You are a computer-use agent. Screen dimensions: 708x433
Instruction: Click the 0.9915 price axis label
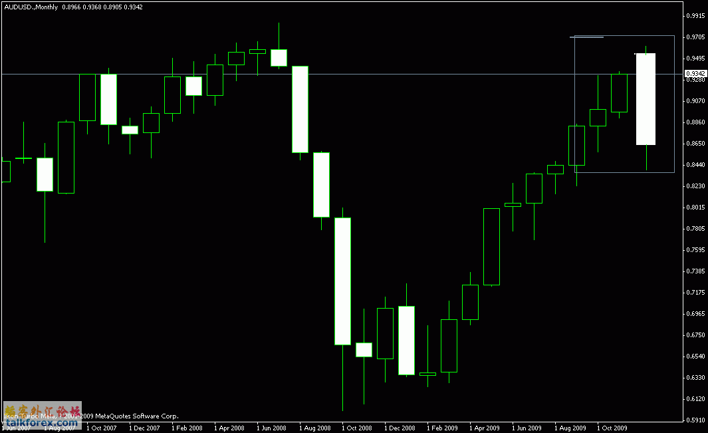pyautogui.click(x=695, y=16)
